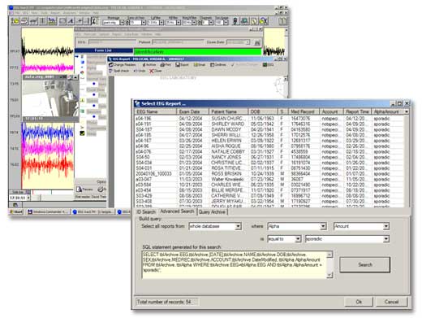Screen dimensions: 422x318
Task: Open the Exam Date dropdown in the EEG Reporter window
Action: 248,42
